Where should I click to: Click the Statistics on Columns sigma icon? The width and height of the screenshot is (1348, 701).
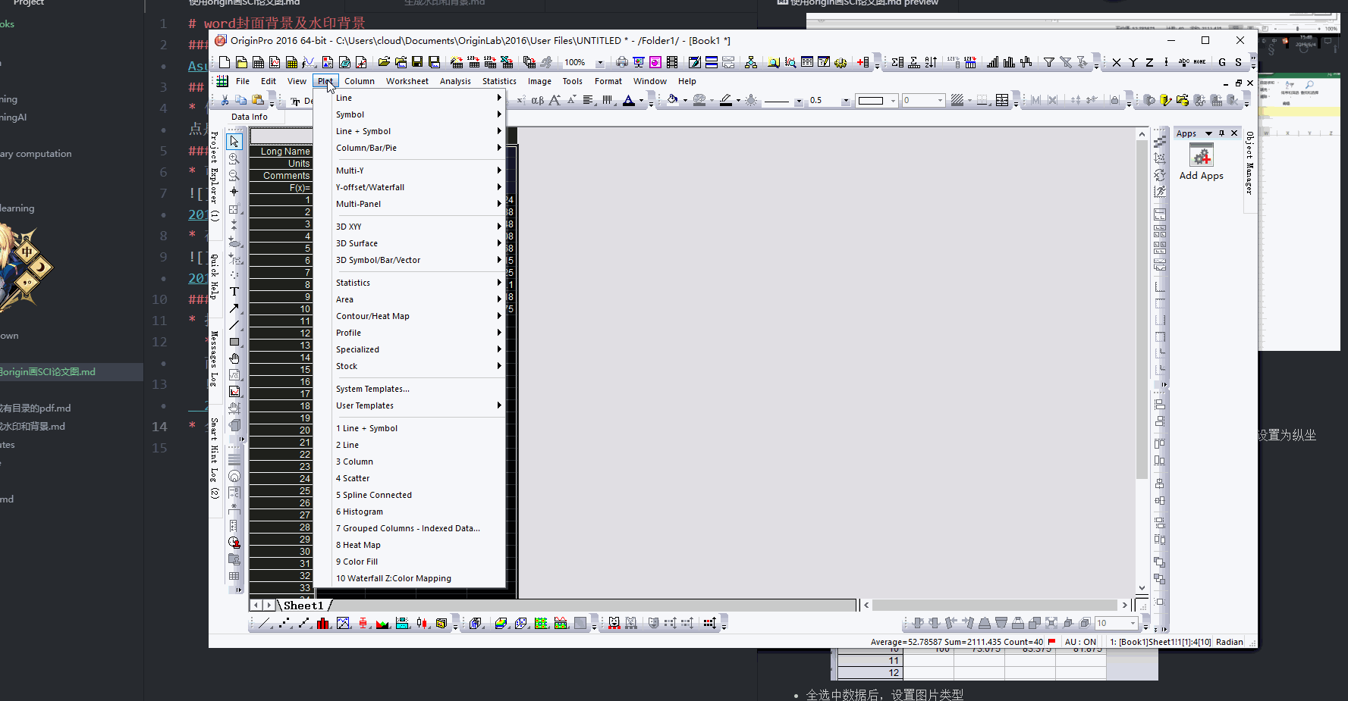click(897, 62)
